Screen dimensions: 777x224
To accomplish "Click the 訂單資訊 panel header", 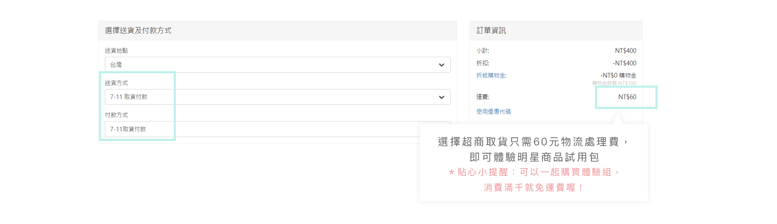I will tap(491, 31).
